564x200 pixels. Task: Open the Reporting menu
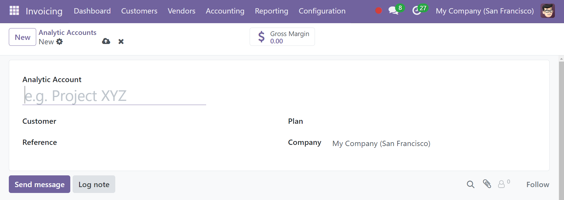click(x=271, y=11)
